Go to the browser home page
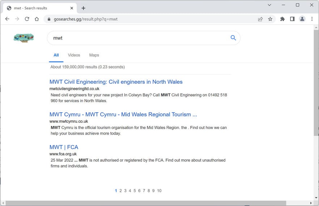Screen dimensions: 319x206 [37, 19]
